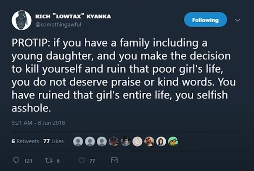
Task: Toggle the blue Following button
Action: [205, 20]
